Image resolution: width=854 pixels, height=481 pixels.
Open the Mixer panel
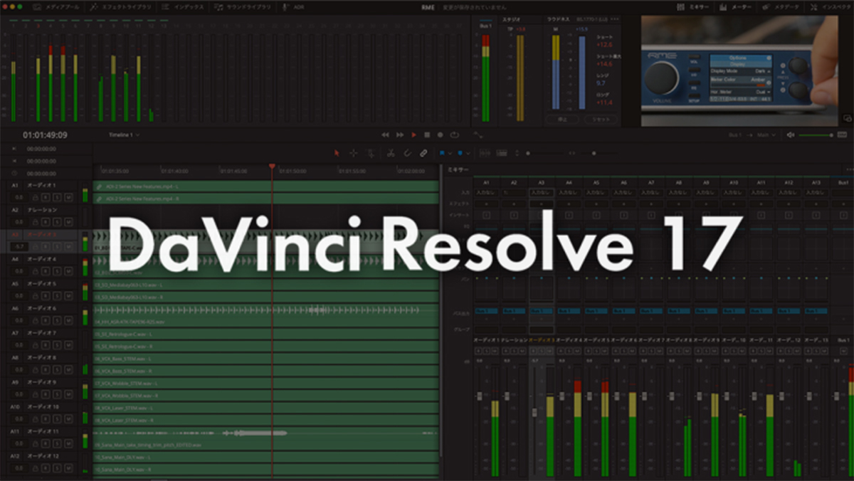click(690, 6)
